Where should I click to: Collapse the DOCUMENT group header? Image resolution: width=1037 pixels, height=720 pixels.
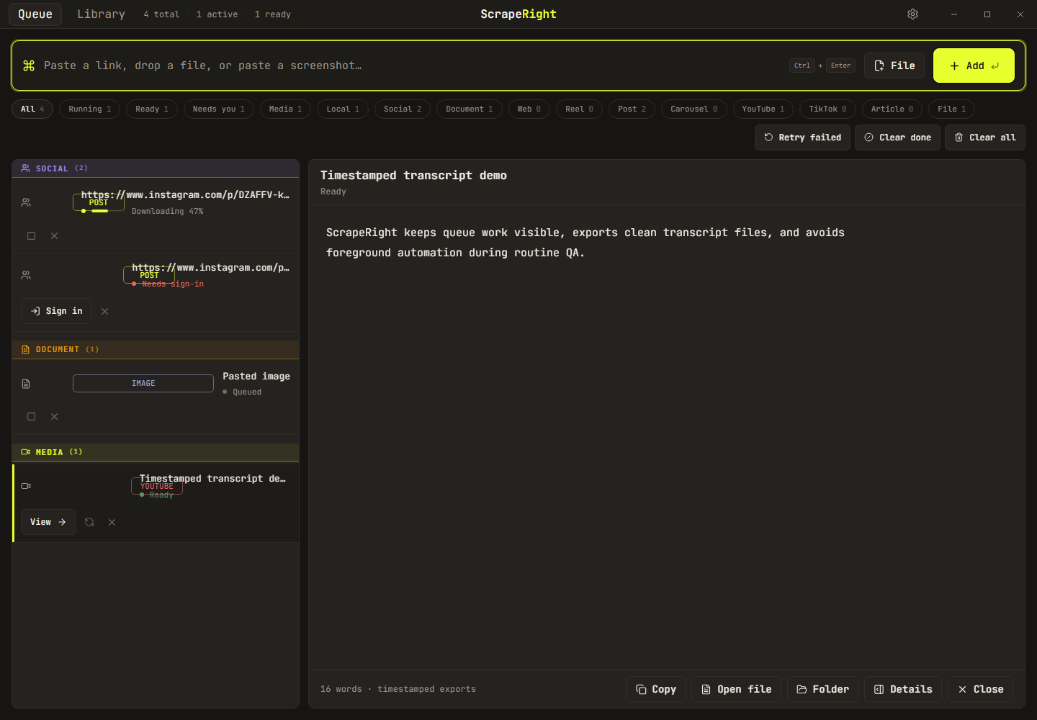tap(156, 350)
